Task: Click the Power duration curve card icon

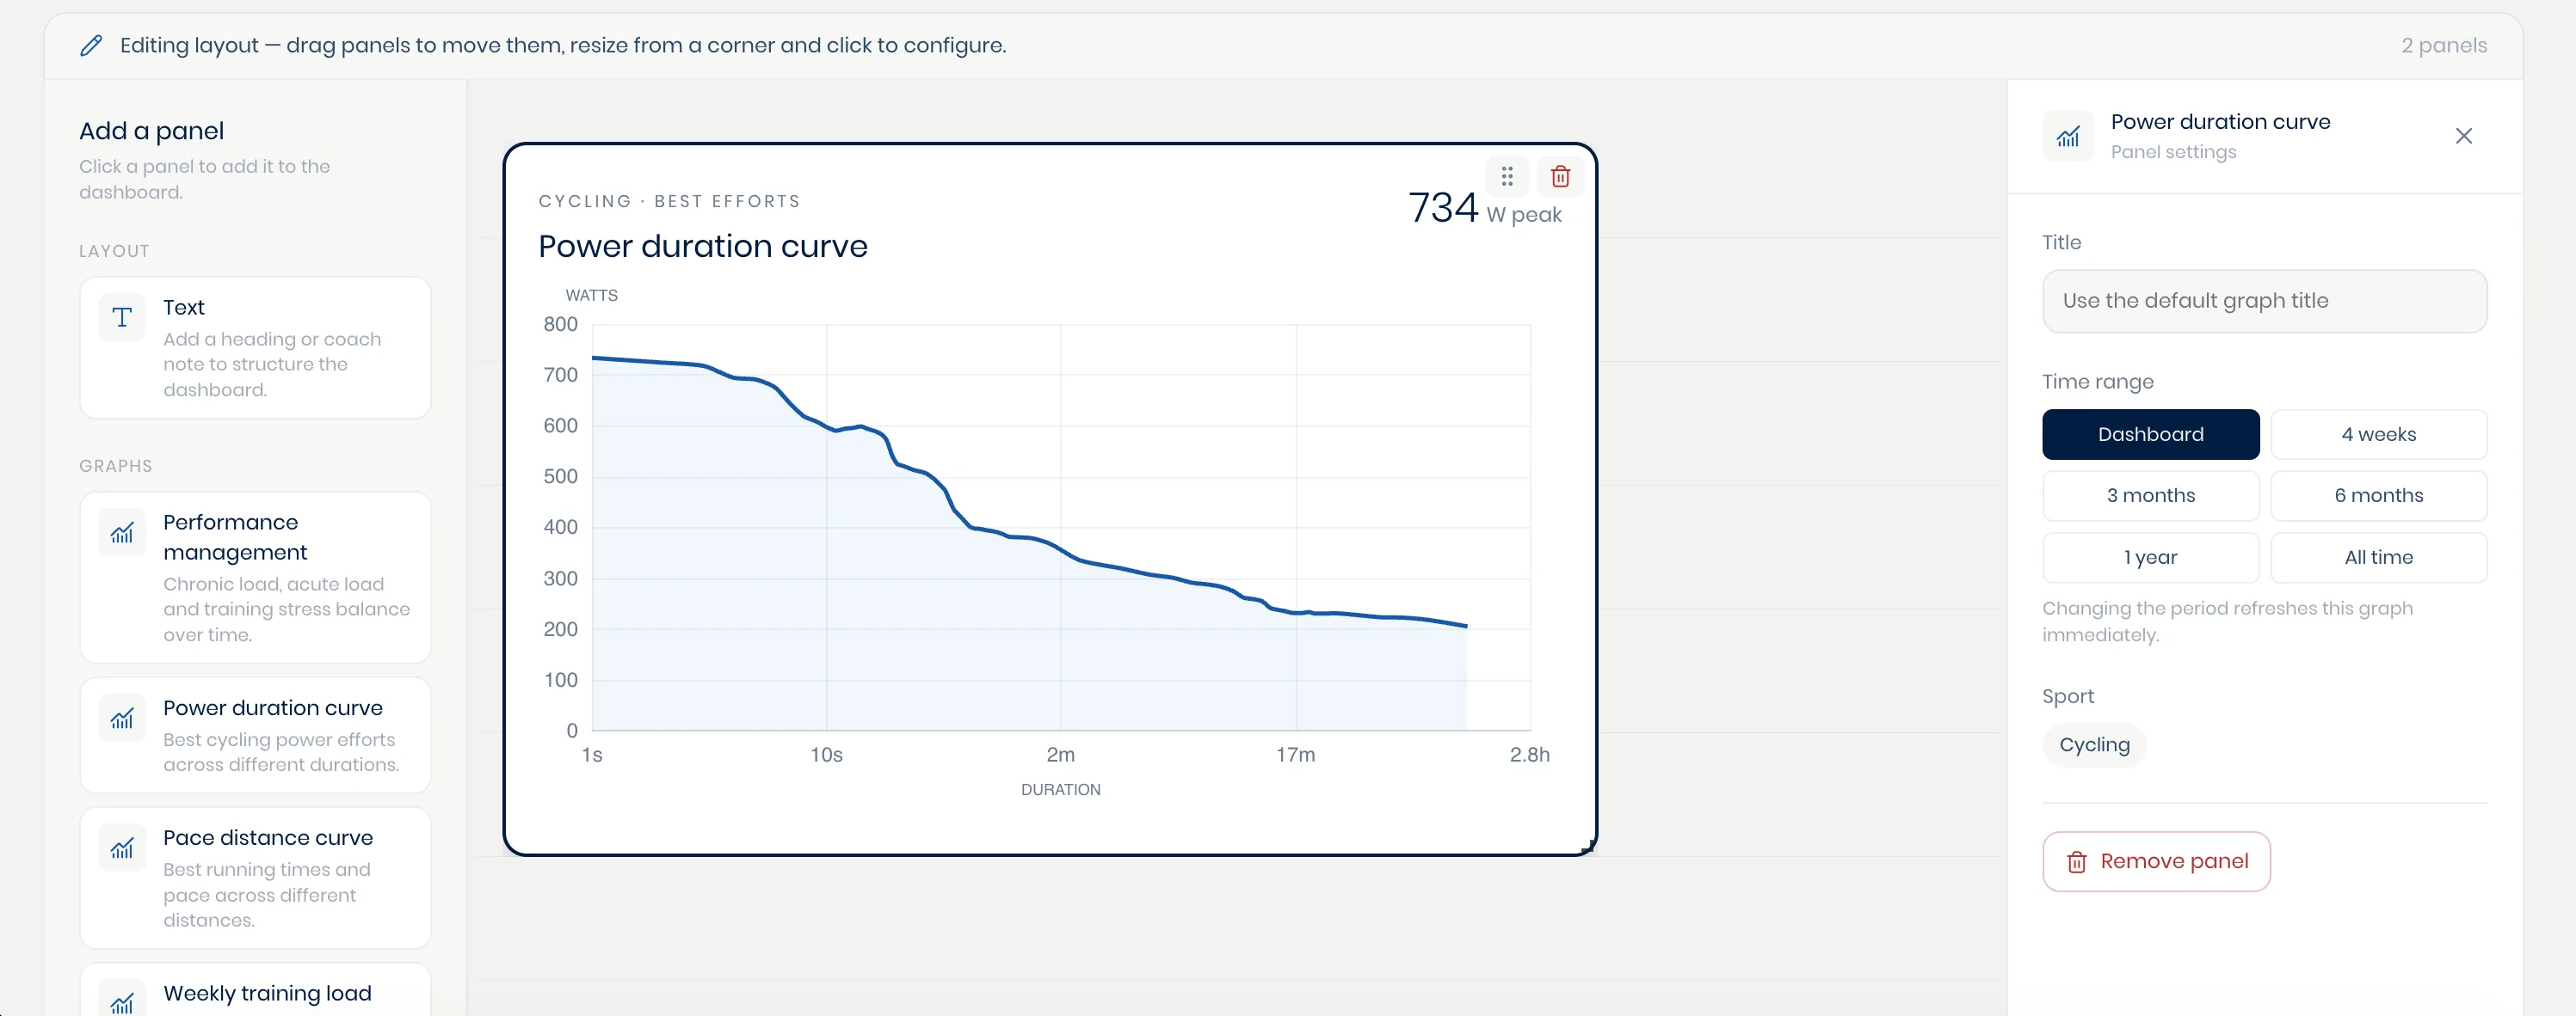Action: click(x=122, y=719)
